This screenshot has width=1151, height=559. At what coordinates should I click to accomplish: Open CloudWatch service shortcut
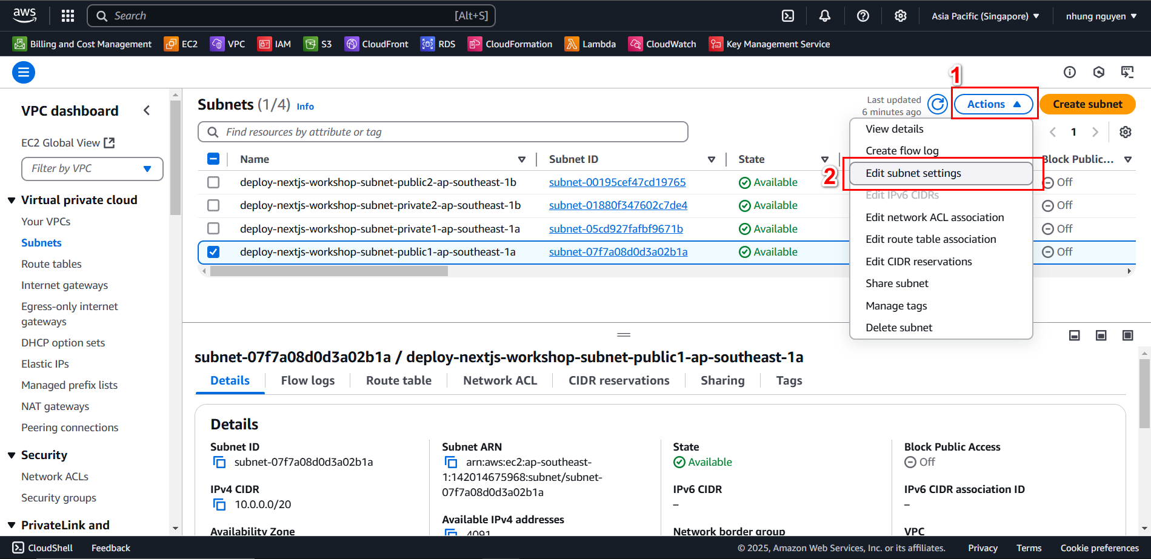tap(662, 44)
